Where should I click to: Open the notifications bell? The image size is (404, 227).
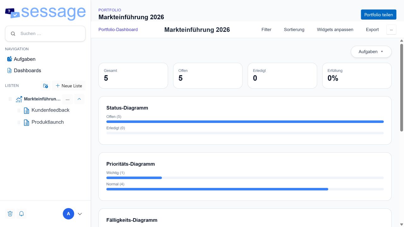(21, 214)
